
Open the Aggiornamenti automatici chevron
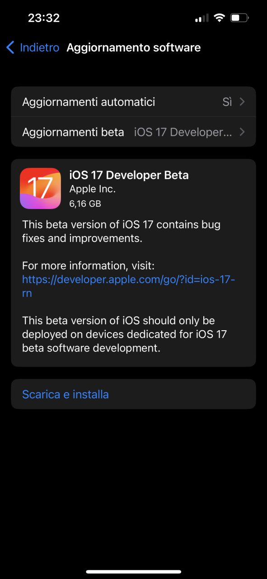[242, 102]
